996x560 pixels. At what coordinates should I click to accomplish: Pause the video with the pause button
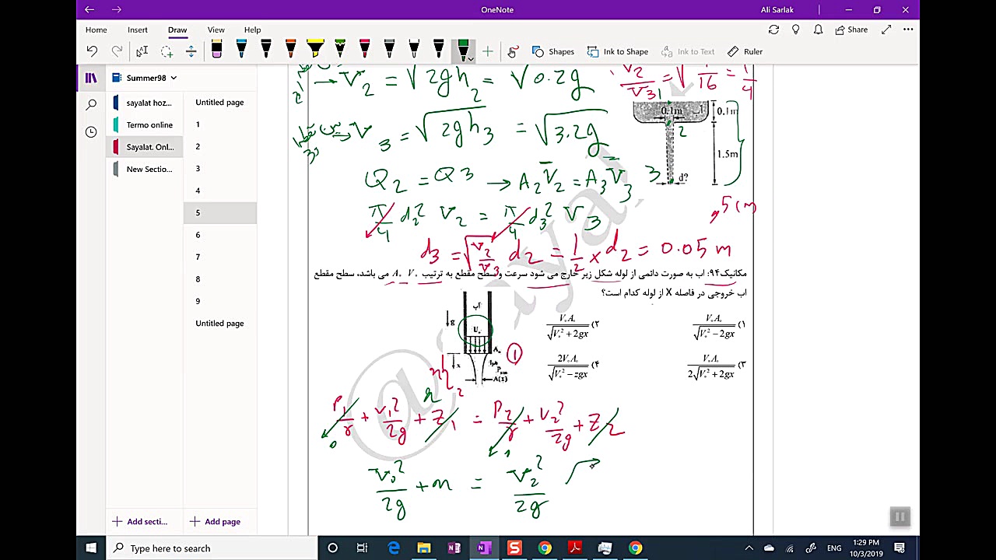pos(900,516)
